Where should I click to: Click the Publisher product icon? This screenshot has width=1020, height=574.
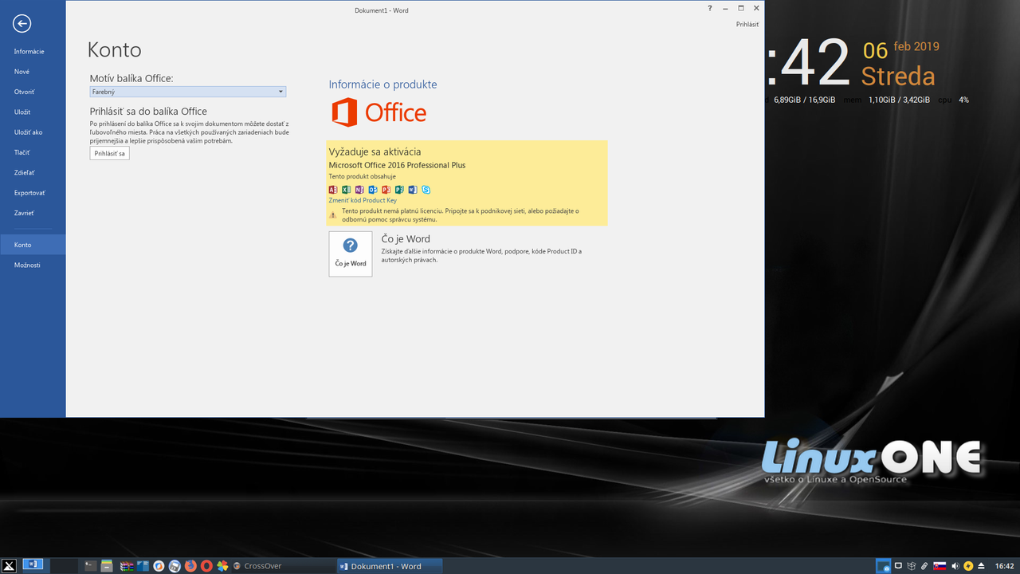pos(399,190)
